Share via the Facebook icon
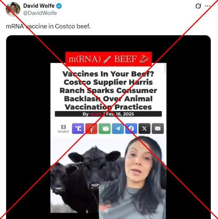 click(x=131, y=128)
